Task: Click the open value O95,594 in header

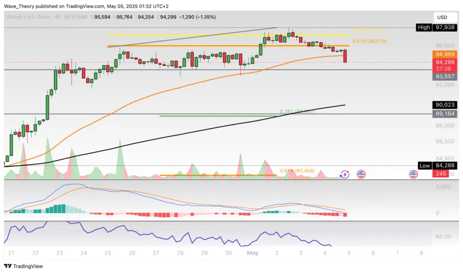Action: click(101, 17)
